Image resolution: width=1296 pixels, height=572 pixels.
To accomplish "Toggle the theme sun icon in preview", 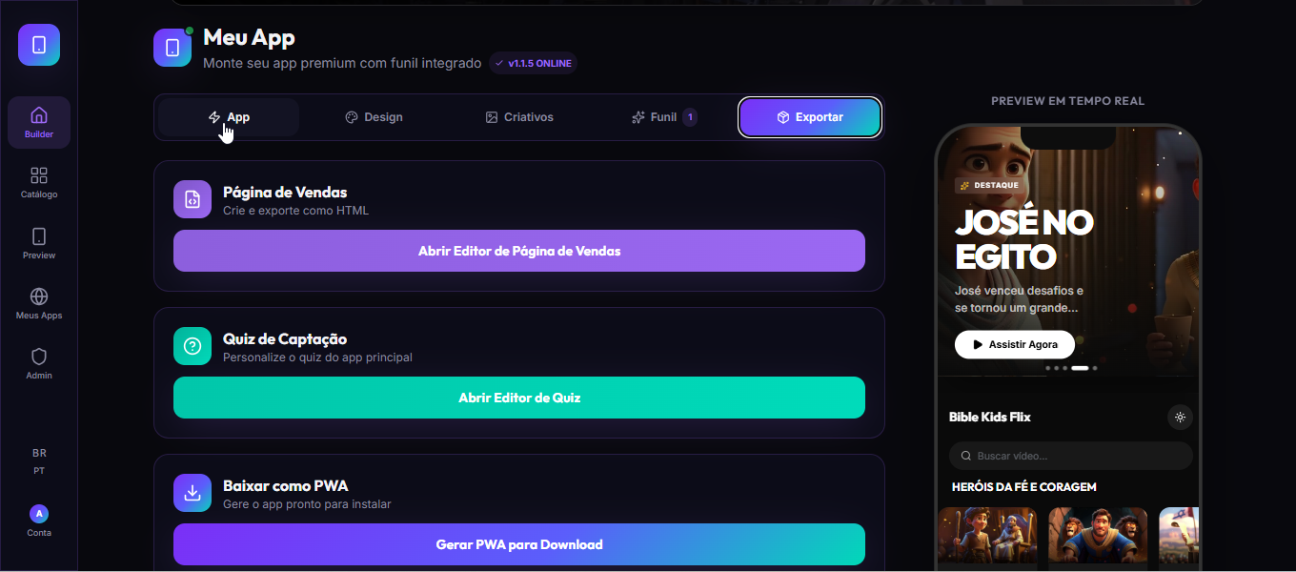I will click(x=1180, y=417).
